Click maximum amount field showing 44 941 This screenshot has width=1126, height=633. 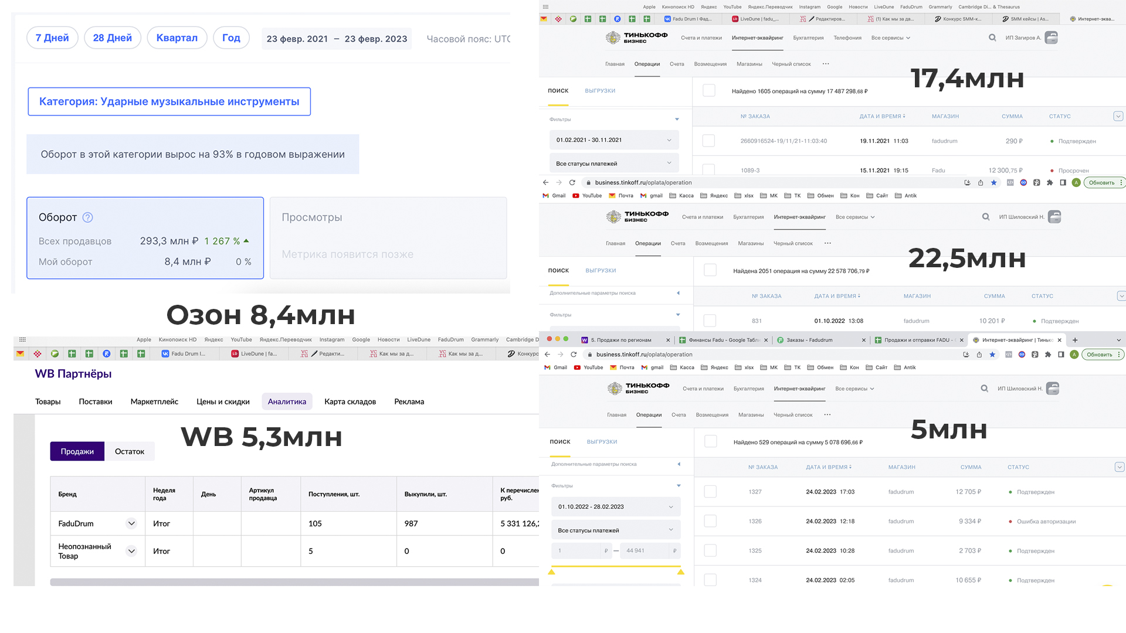[x=650, y=550]
